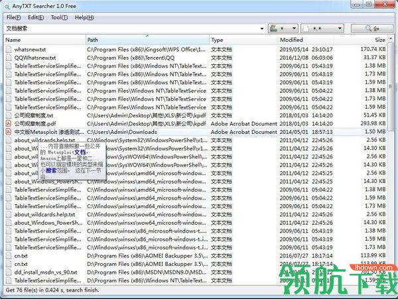The image size is (398, 299).
Task: Select the 公司规章制度.pdf file name
Action: tap(35, 124)
